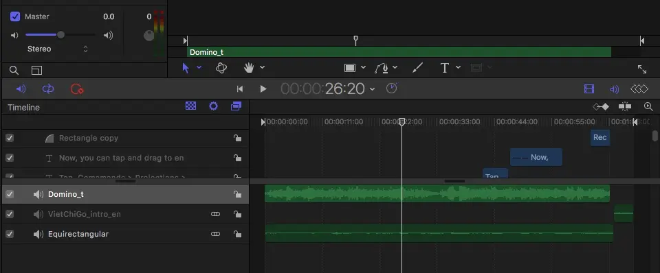Toggle the loop playback icon
The width and height of the screenshot is (660, 273).
48,89
